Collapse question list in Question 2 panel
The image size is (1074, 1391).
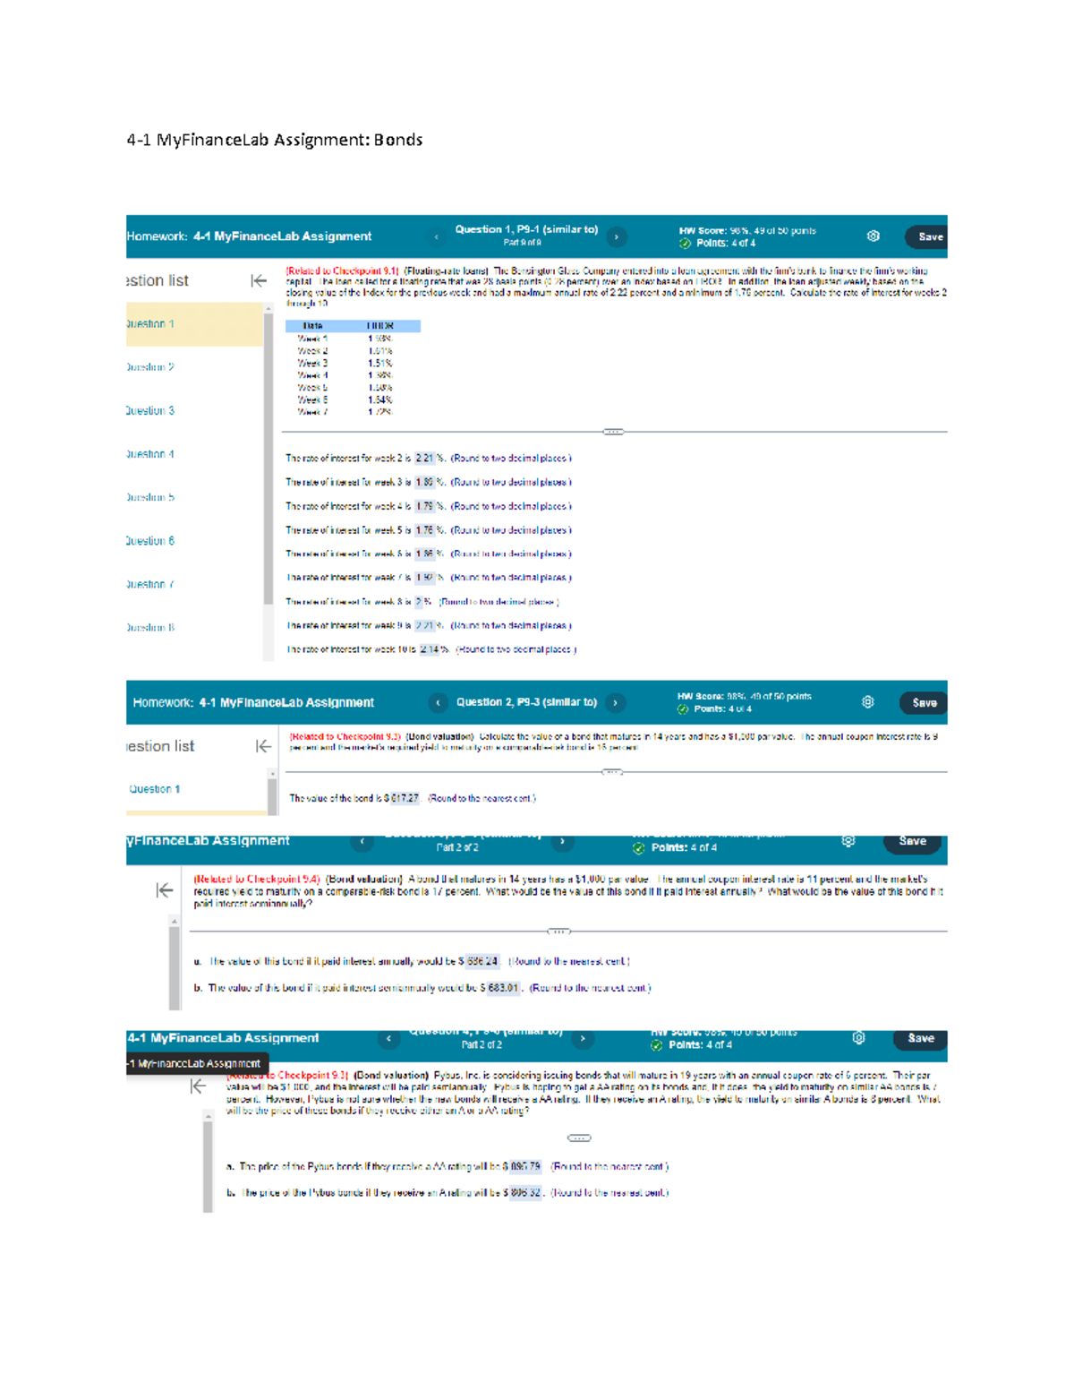[263, 746]
